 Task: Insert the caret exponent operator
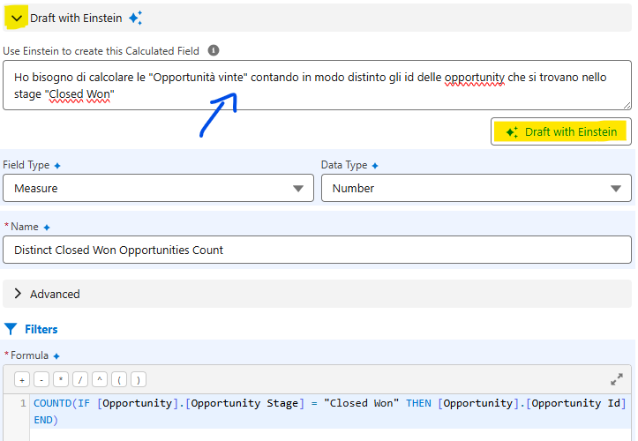point(100,379)
